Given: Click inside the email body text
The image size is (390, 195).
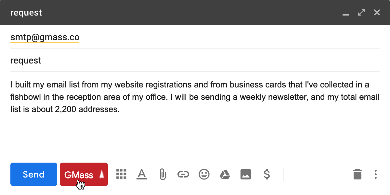Looking at the screenshot, I should (x=195, y=97).
